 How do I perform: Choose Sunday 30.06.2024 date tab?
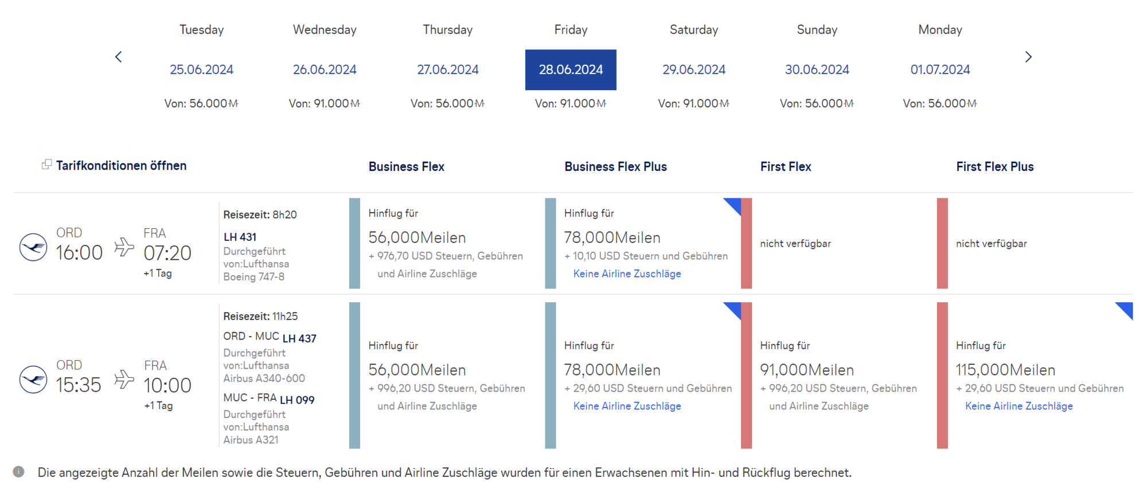(x=817, y=69)
